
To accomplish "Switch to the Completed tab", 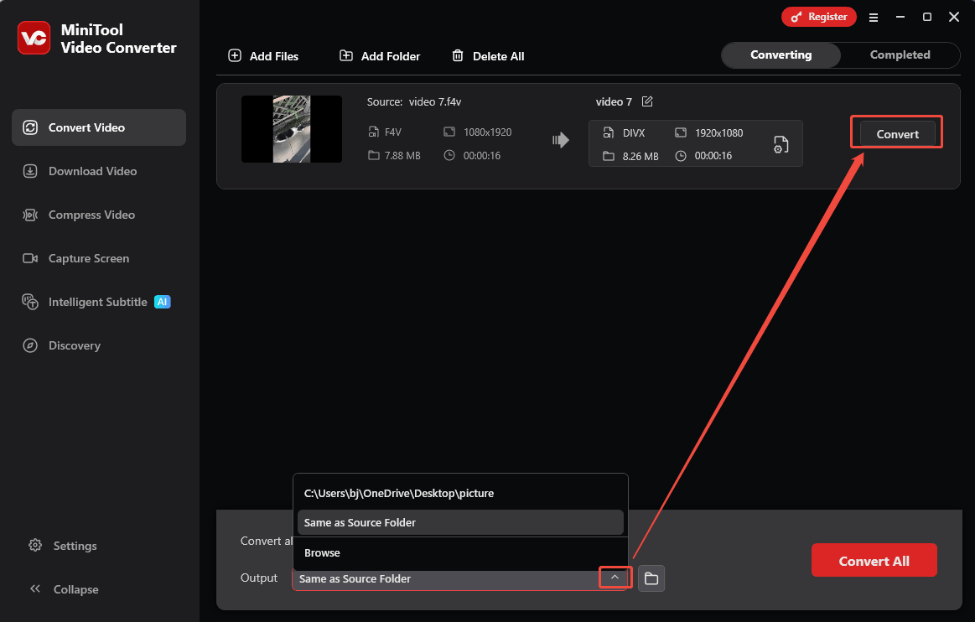I will pyautogui.click(x=899, y=54).
